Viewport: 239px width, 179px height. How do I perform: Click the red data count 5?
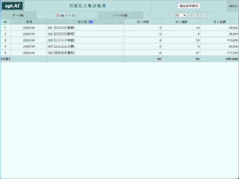pos(58,15)
